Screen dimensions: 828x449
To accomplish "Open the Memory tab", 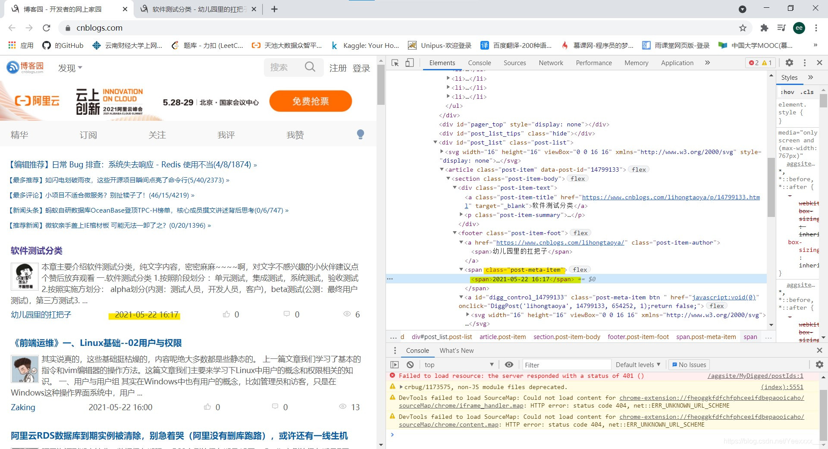I will 636,63.
